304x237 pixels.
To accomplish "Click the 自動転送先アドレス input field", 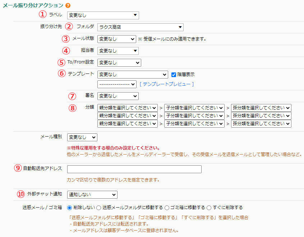I will coord(134,169).
